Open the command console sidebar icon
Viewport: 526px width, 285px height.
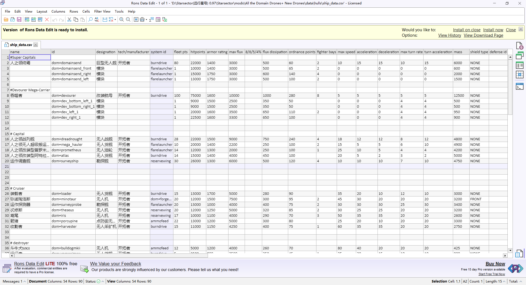519,87
